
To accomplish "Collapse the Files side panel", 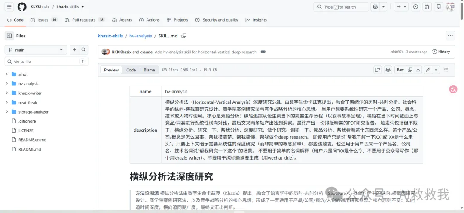I will pos(9,36).
